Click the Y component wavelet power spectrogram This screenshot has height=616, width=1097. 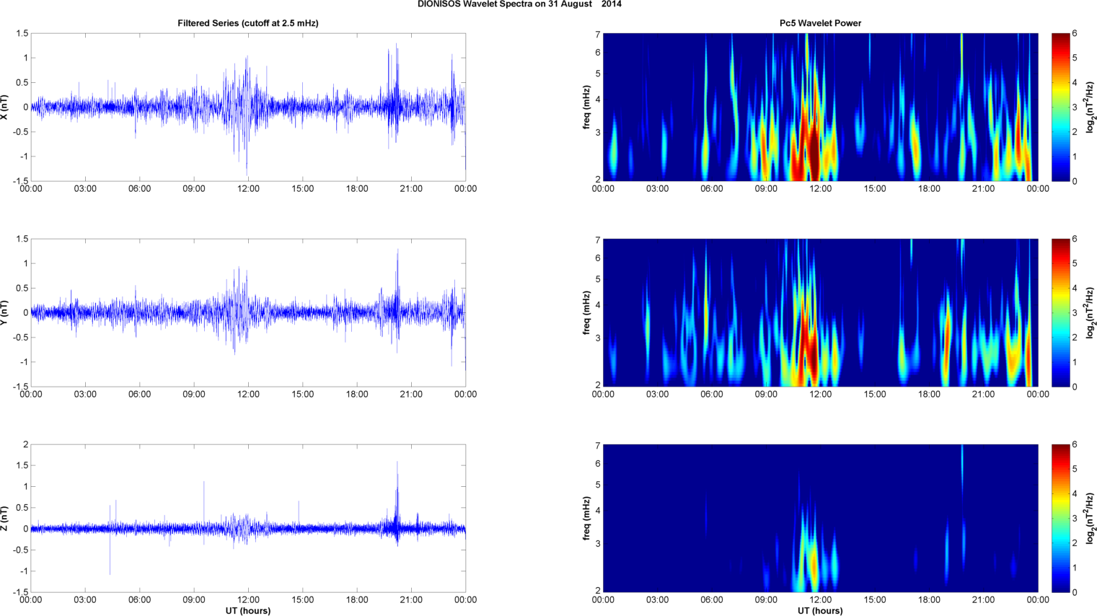[x=820, y=312]
